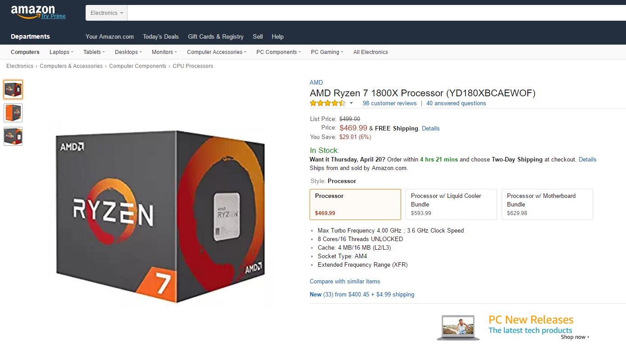Click the PC New Releases laptop image
Image resolution: width=626 pixels, height=359 pixels.
pos(458,327)
